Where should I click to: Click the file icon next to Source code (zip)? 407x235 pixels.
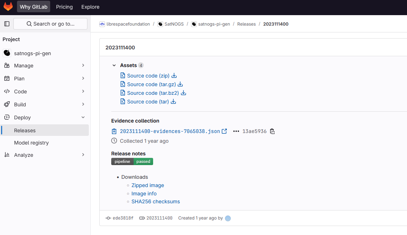[123, 75]
